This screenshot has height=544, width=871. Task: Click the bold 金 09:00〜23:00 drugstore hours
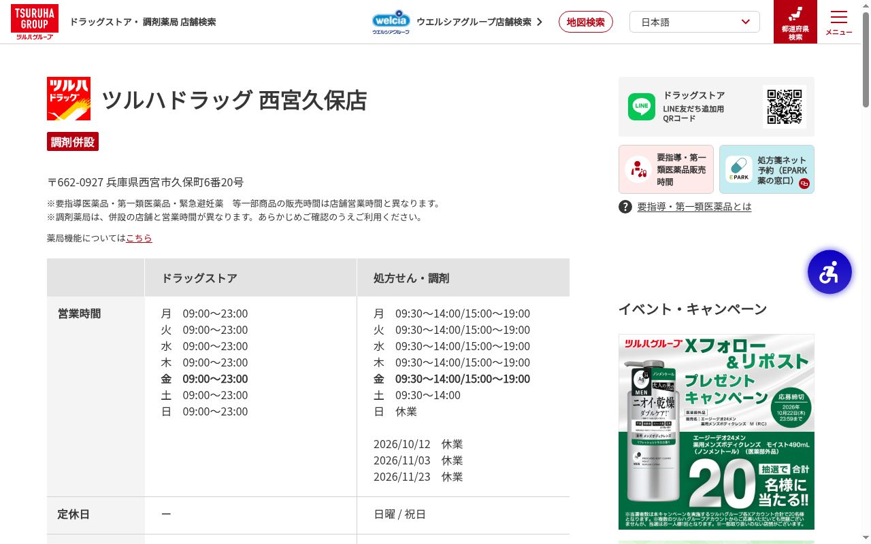pyautogui.click(x=204, y=379)
